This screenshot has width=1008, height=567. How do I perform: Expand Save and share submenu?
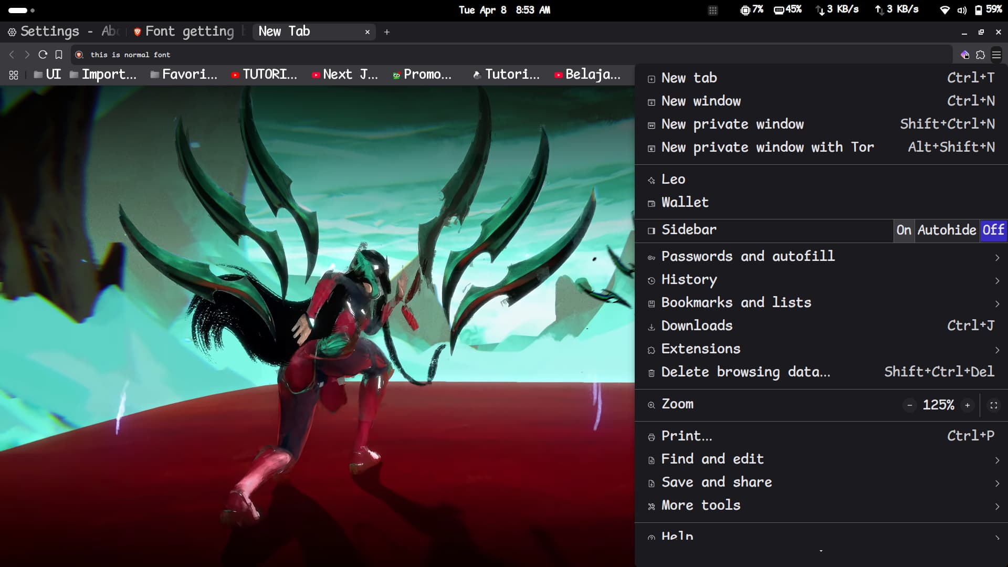pos(821,482)
